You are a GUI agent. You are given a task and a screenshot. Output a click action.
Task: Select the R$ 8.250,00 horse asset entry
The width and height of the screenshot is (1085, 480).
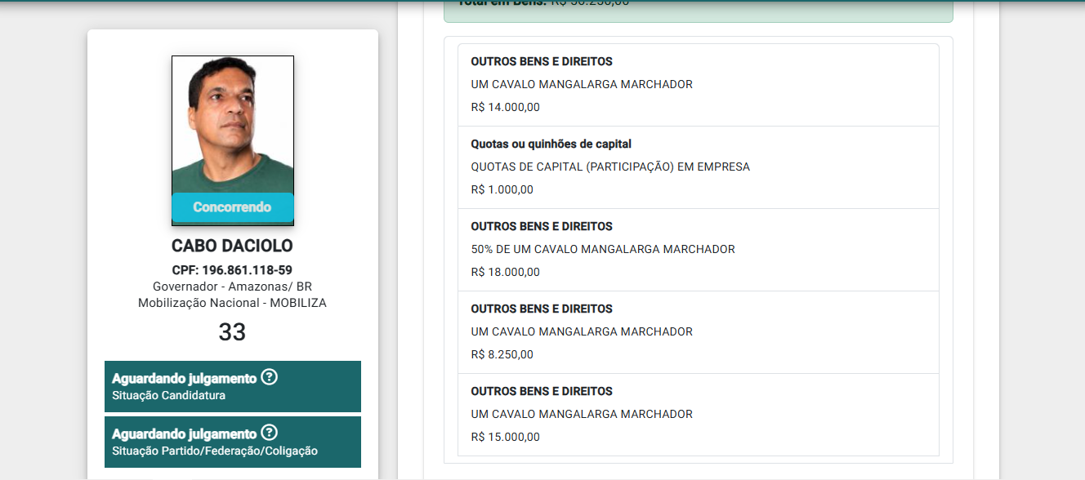click(x=699, y=332)
